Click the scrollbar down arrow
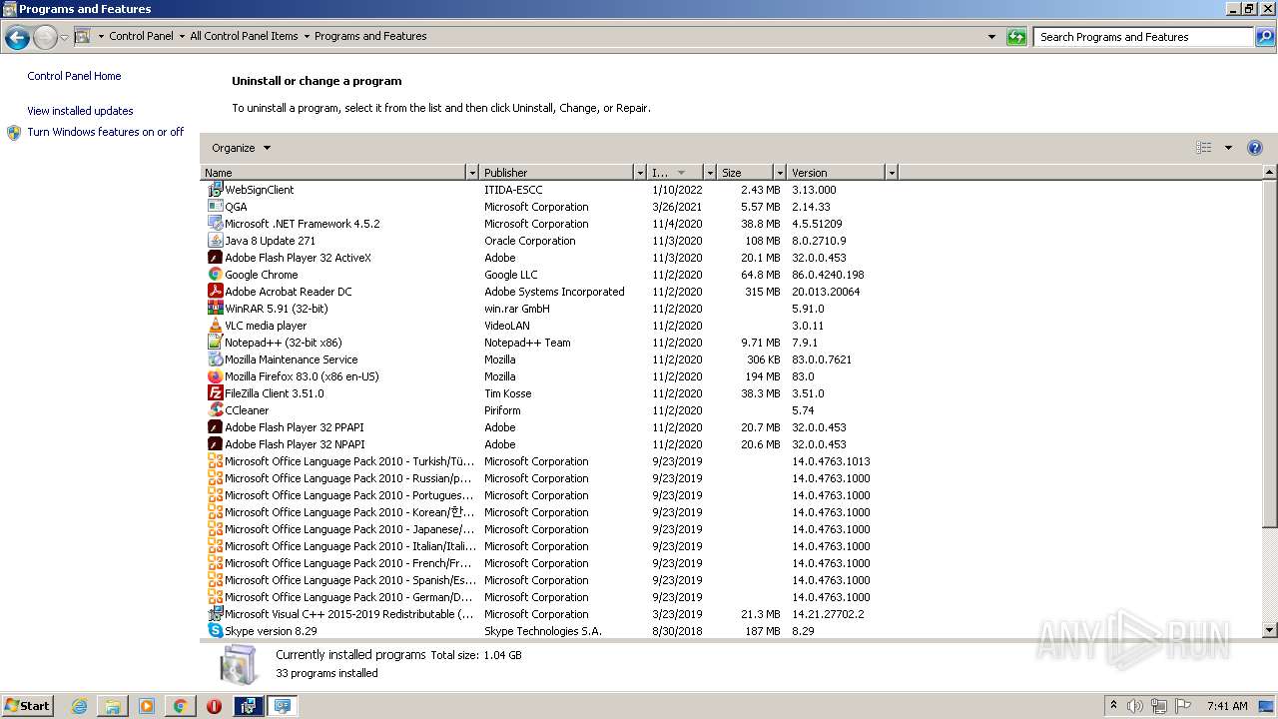The image size is (1278, 719). click(1270, 630)
